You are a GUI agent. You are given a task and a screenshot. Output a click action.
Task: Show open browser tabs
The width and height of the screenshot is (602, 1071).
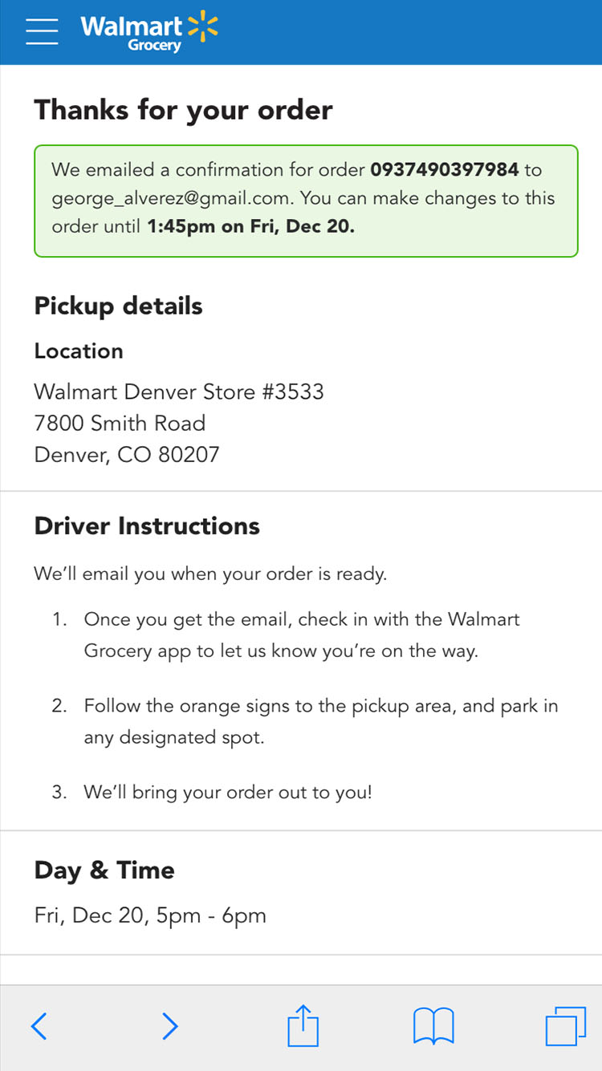[x=565, y=1026]
